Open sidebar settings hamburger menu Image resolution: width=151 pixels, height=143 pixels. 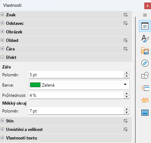pos(145,15)
